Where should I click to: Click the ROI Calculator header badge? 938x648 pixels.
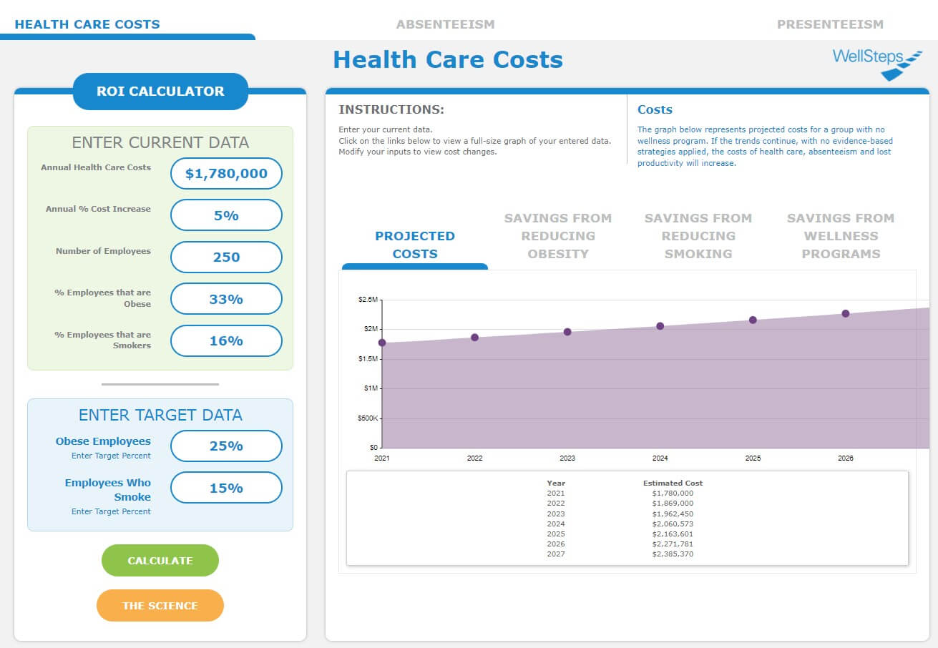point(160,92)
